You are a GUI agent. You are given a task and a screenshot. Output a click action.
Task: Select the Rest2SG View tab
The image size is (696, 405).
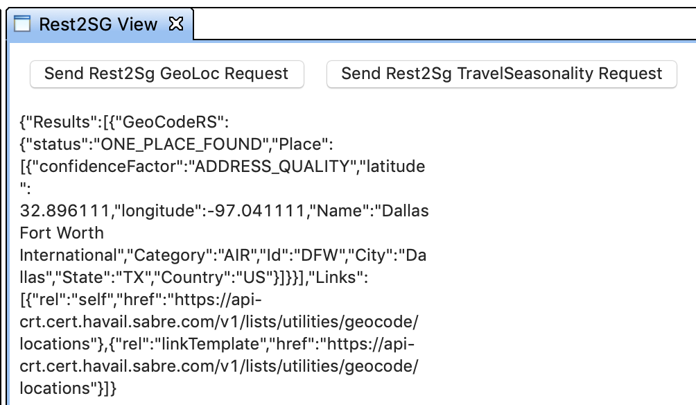pyautogui.click(x=98, y=25)
